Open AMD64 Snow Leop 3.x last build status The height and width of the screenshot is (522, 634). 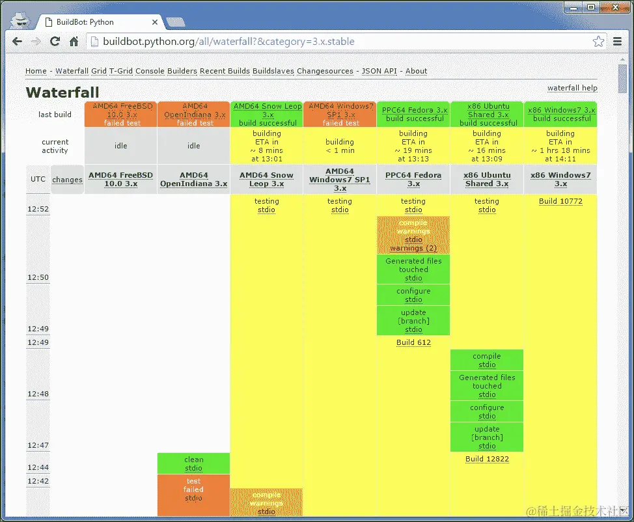click(x=267, y=115)
